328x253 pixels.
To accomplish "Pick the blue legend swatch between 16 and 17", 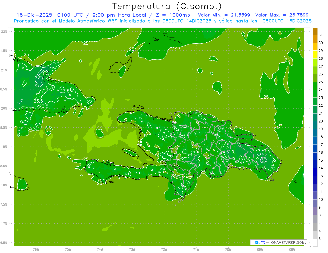I will tap(315, 149).
